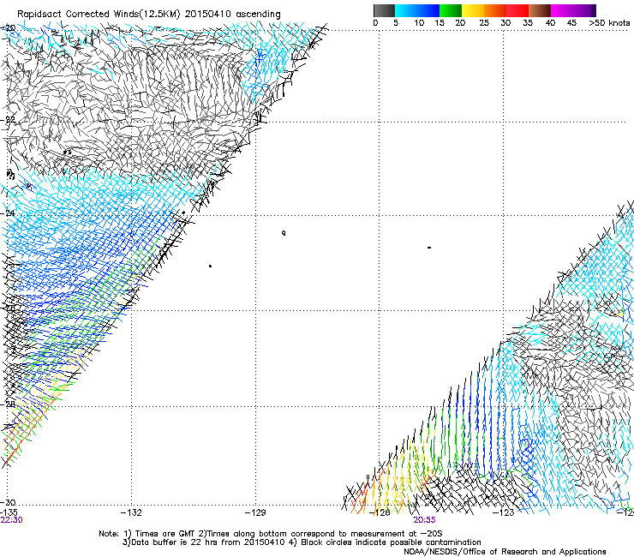634x557 pixels.
Task: Click the cyan 5-10 knots legend color
Action: point(406,10)
